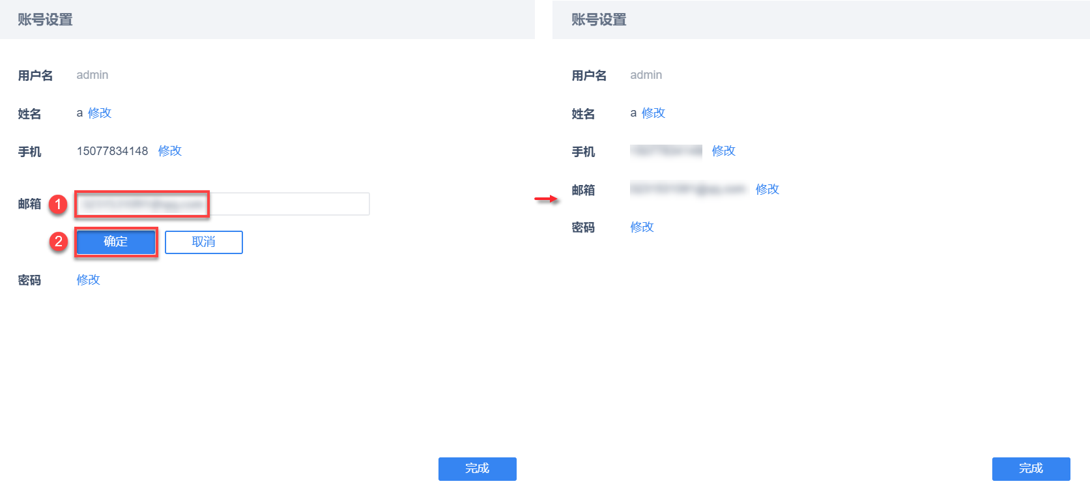
Task: Click the blurred email text in right panel
Action: [687, 190]
